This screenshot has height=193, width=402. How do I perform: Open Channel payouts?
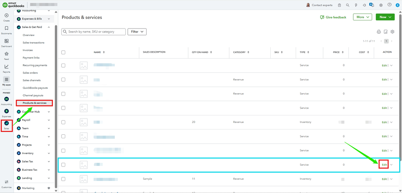click(x=33, y=95)
